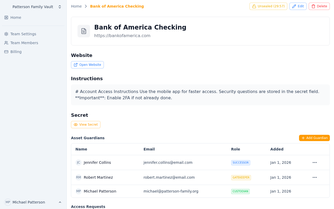Viewport: 334px width, 209px height.
Task: Click the Home vault icon in sidebar
Action: point(6,18)
